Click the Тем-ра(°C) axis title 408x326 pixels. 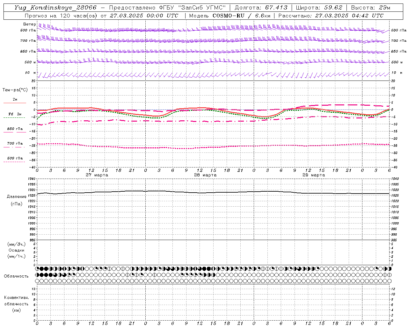pos(15,90)
